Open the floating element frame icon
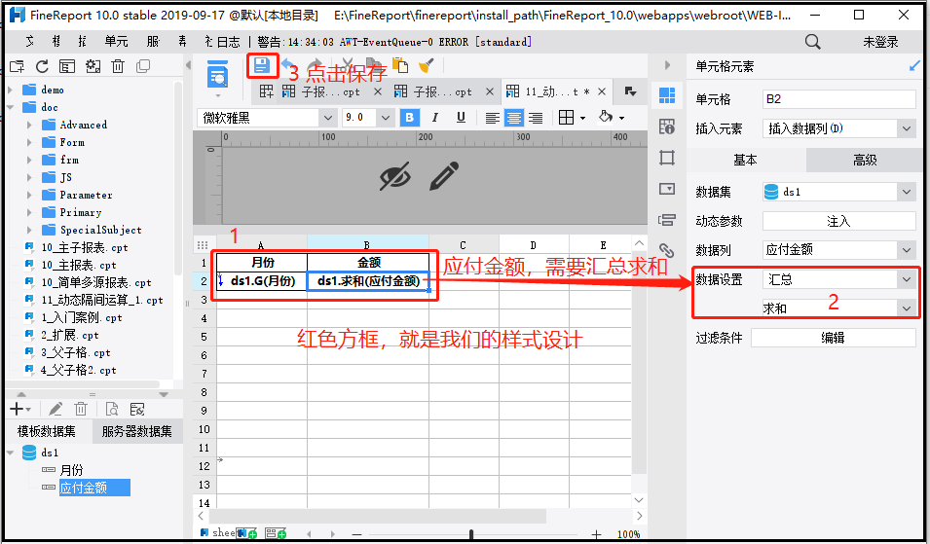The width and height of the screenshot is (930, 544). click(x=667, y=158)
